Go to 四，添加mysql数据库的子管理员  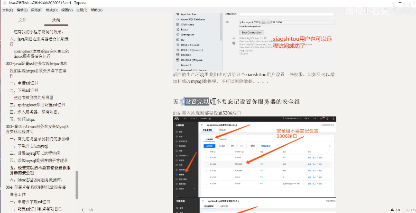[38, 160]
